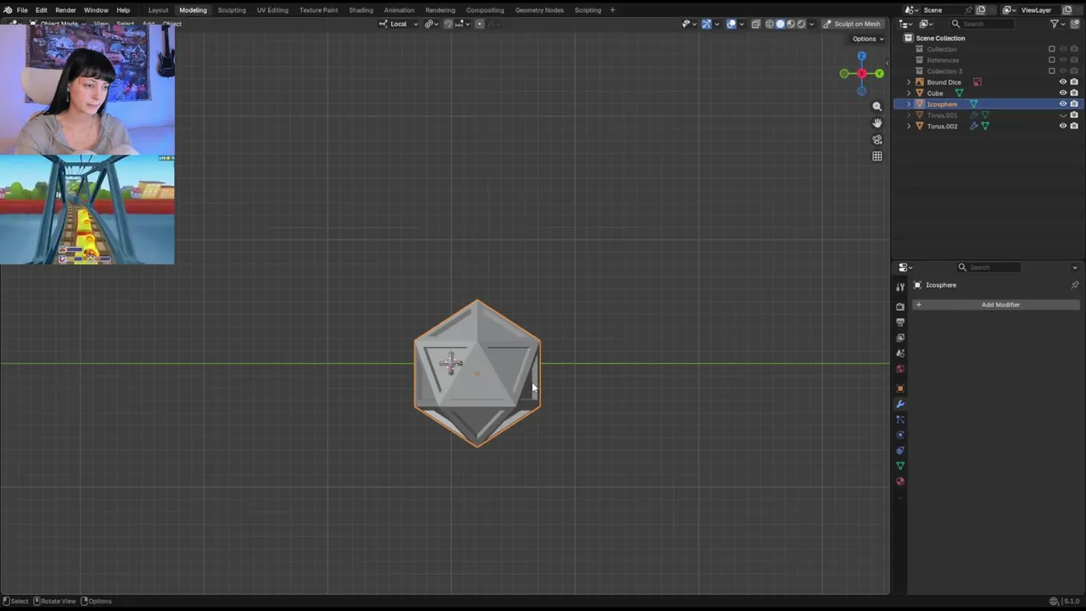Click the Sculpt on Mesh button
The image size is (1086, 611).
click(x=852, y=24)
